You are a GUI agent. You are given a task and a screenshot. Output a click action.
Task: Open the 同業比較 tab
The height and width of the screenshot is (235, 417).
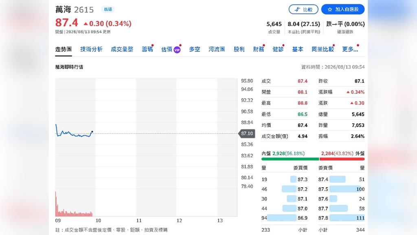pos(323,49)
